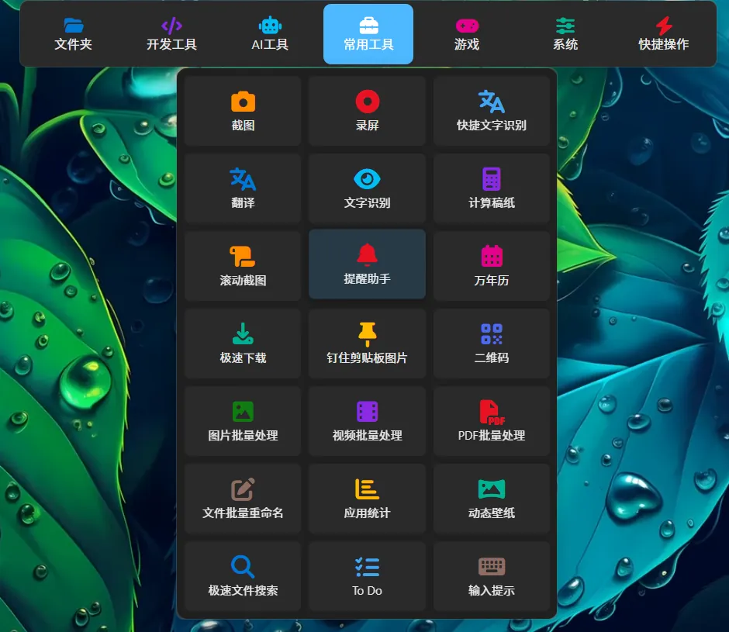
Task: Launch the 截图 camera tool
Action: [243, 111]
